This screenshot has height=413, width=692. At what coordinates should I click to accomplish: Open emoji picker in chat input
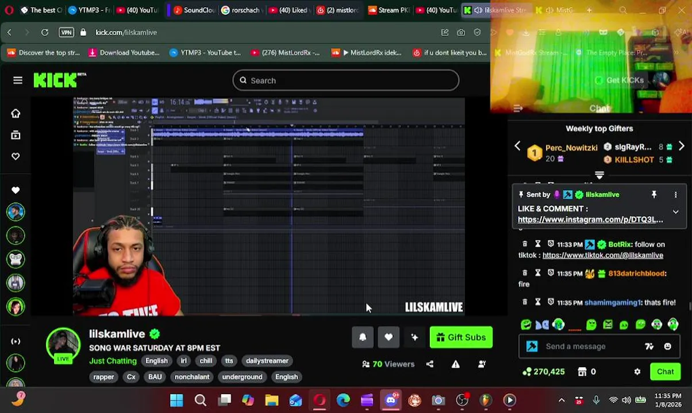tap(667, 346)
